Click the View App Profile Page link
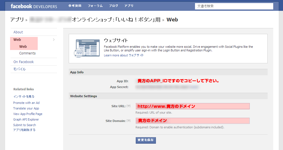Screen dimensions: 283x150 pos(28,114)
